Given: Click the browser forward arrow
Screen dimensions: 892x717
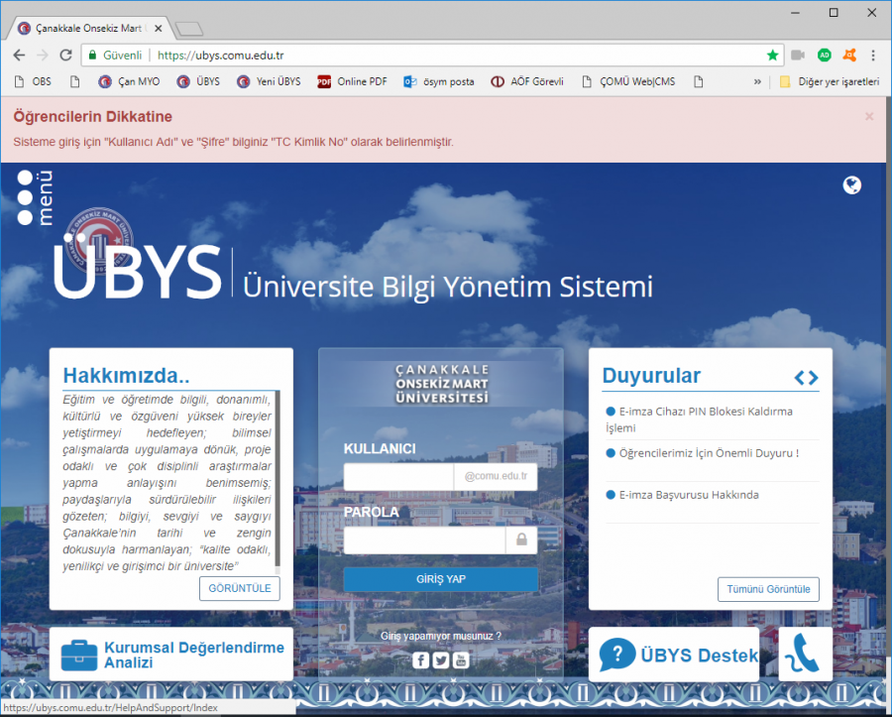Looking at the screenshot, I should coord(43,56).
